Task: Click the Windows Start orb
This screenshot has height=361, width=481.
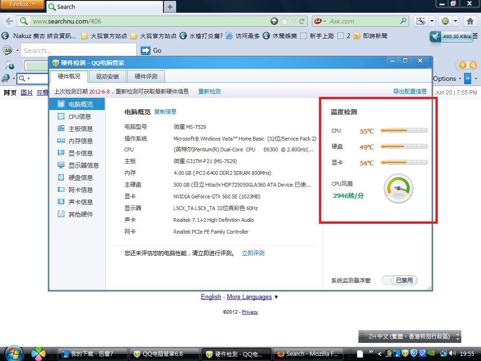Action: point(13,353)
